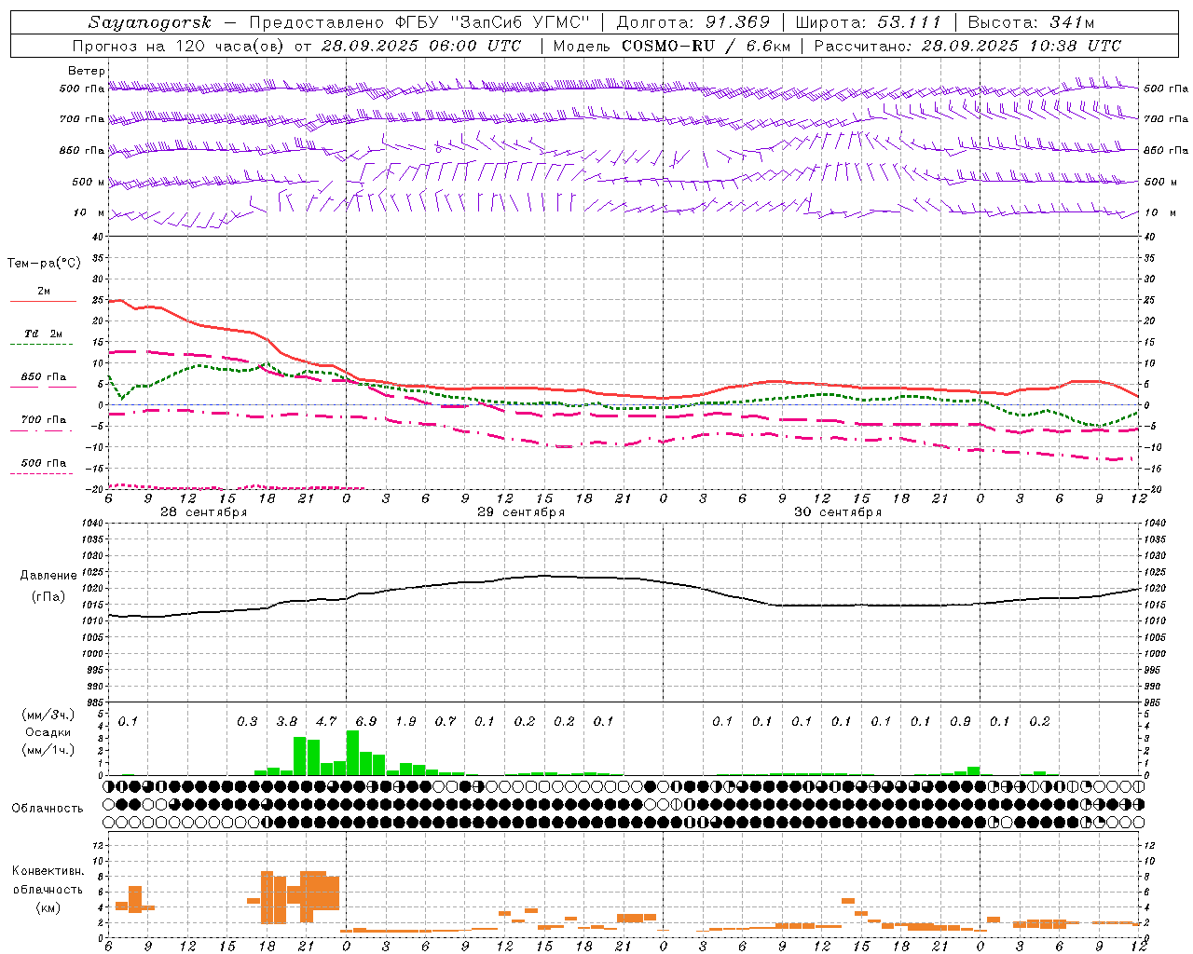Click the Тем-ра(°C) temperature panel label

(44, 264)
